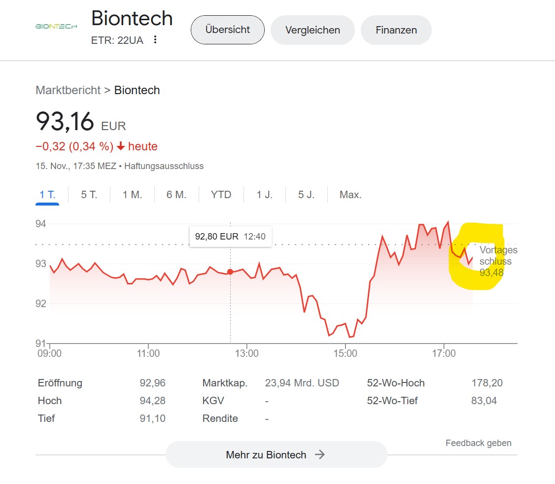This screenshot has width=555, height=484.
Task: Choose the 6 M. time range
Action: (x=176, y=195)
